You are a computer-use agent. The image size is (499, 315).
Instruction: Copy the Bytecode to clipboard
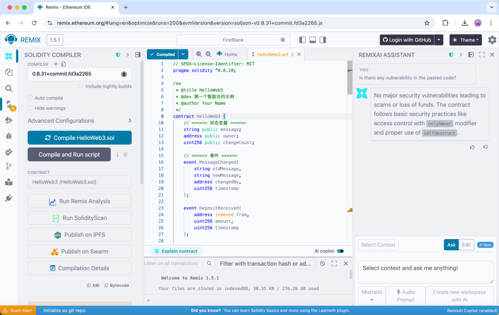click(x=117, y=285)
